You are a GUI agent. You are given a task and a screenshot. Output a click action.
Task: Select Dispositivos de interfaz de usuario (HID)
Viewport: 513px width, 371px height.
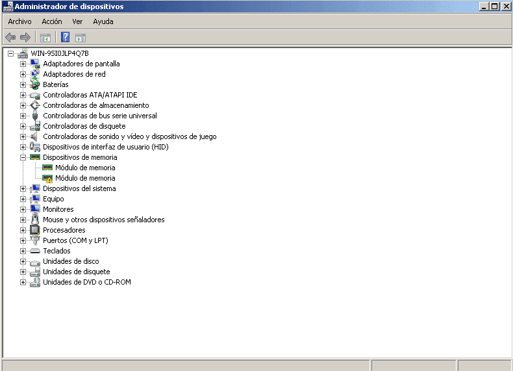[106, 147]
